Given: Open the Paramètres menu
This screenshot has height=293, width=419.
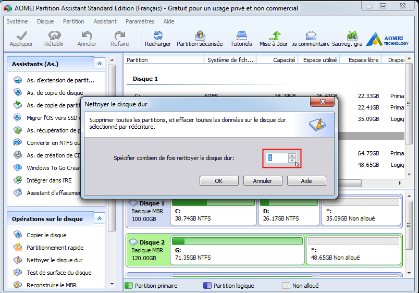Looking at the screenshot, I should pyautogui.click(x=140, y=21).
